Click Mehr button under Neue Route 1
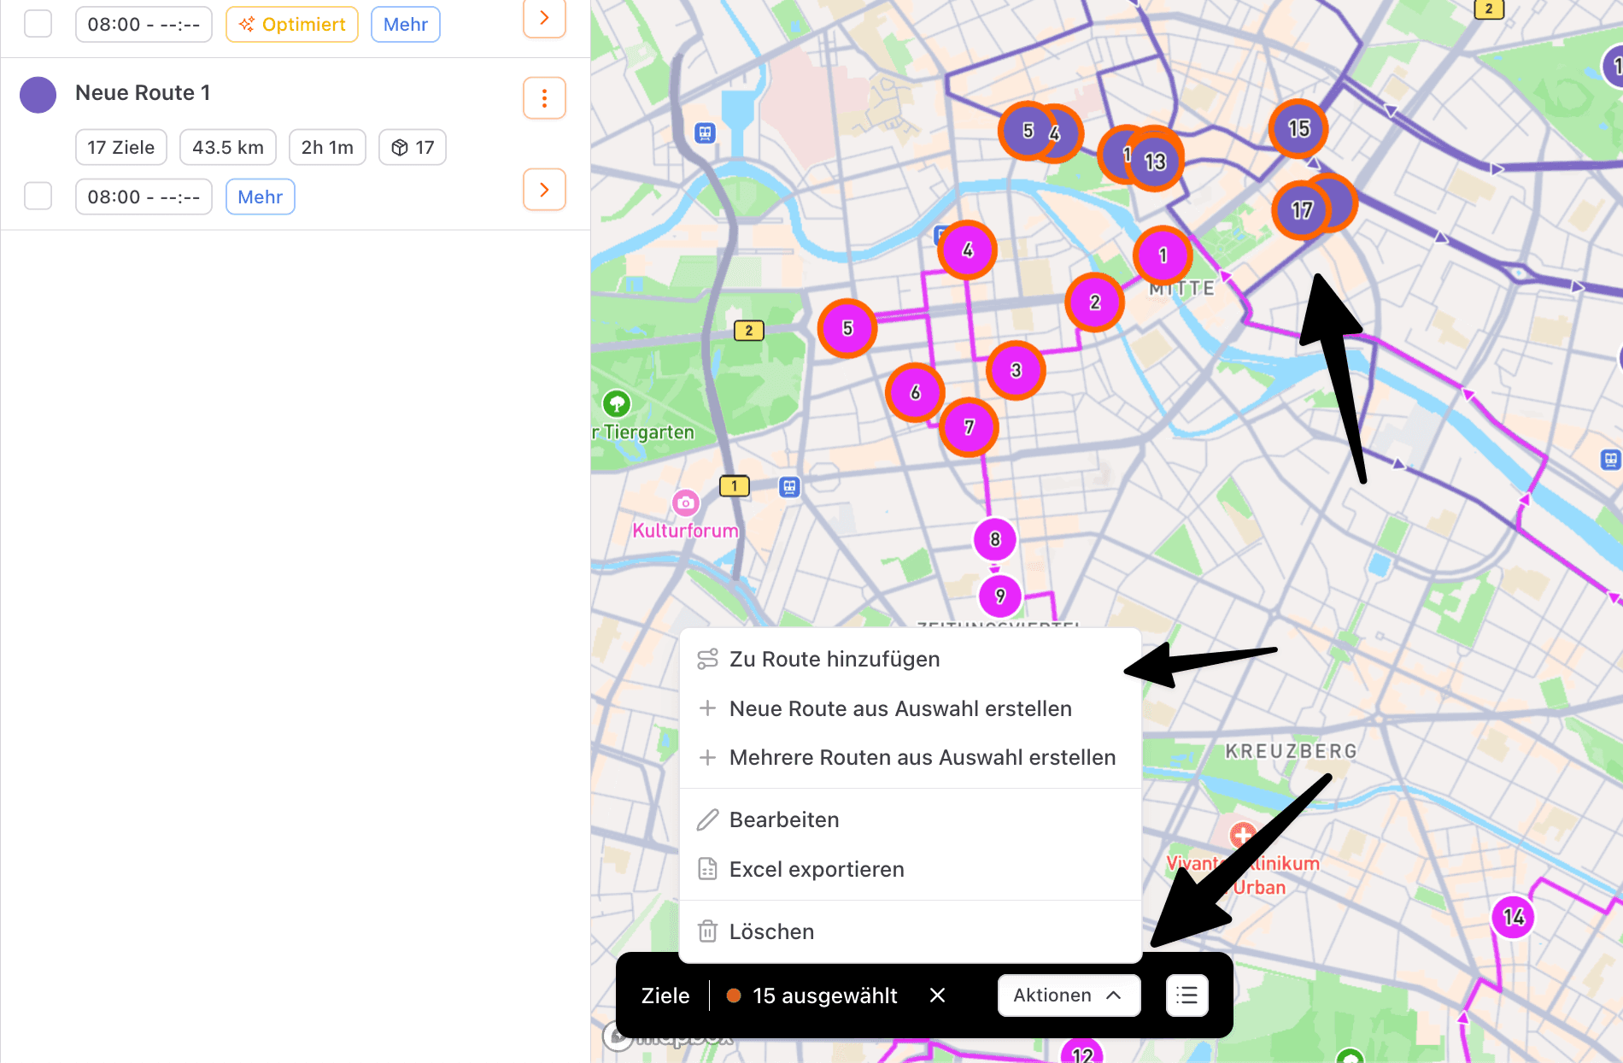This screenshot has height=1063, width=1623. (x=260, y=197)
